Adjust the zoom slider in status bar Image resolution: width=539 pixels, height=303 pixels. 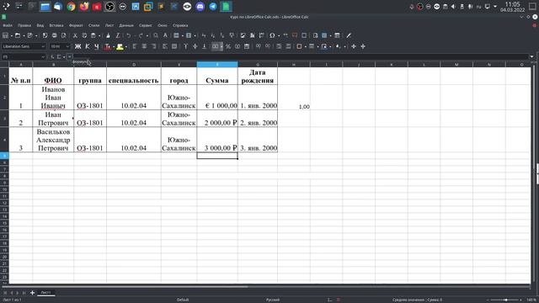click(x=505, y=300)
